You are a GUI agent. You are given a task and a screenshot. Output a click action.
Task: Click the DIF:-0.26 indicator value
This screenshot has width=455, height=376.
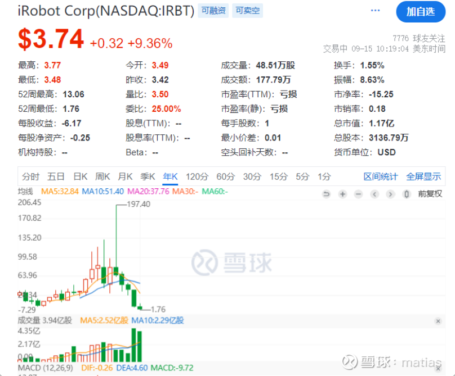97,368
